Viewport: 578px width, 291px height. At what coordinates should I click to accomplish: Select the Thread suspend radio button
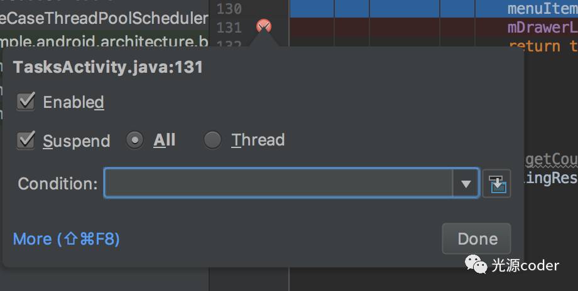[x=212, y=140]
